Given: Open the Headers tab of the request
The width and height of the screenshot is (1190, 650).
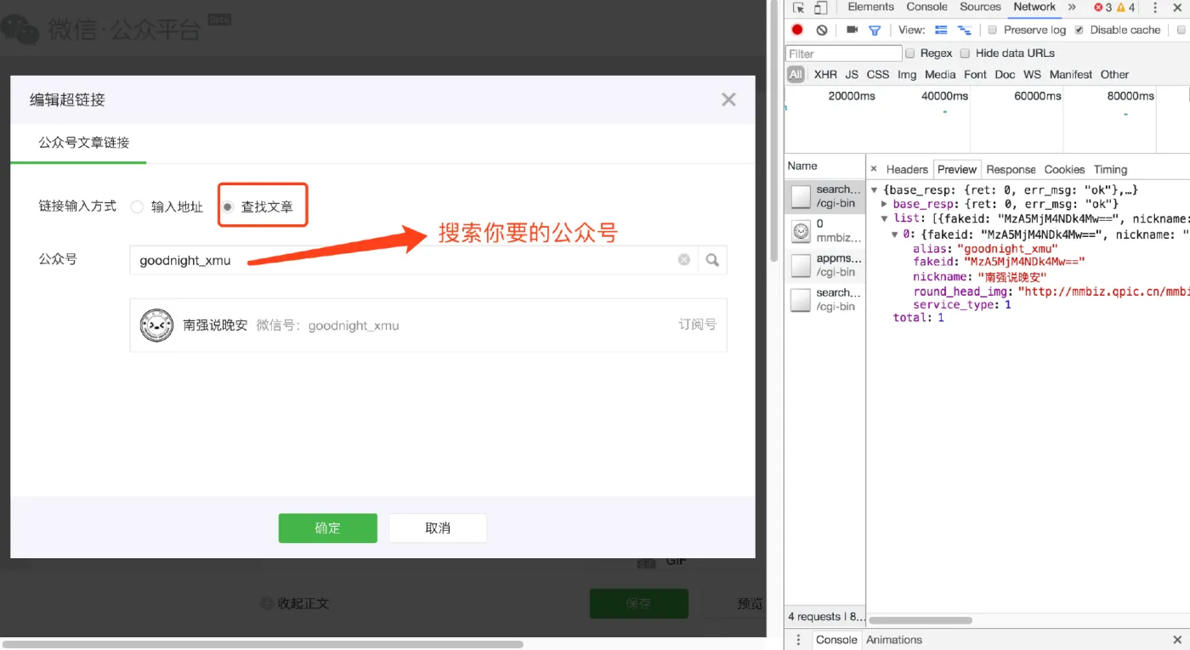Looking at the screenshot, I should coord(907,169).
